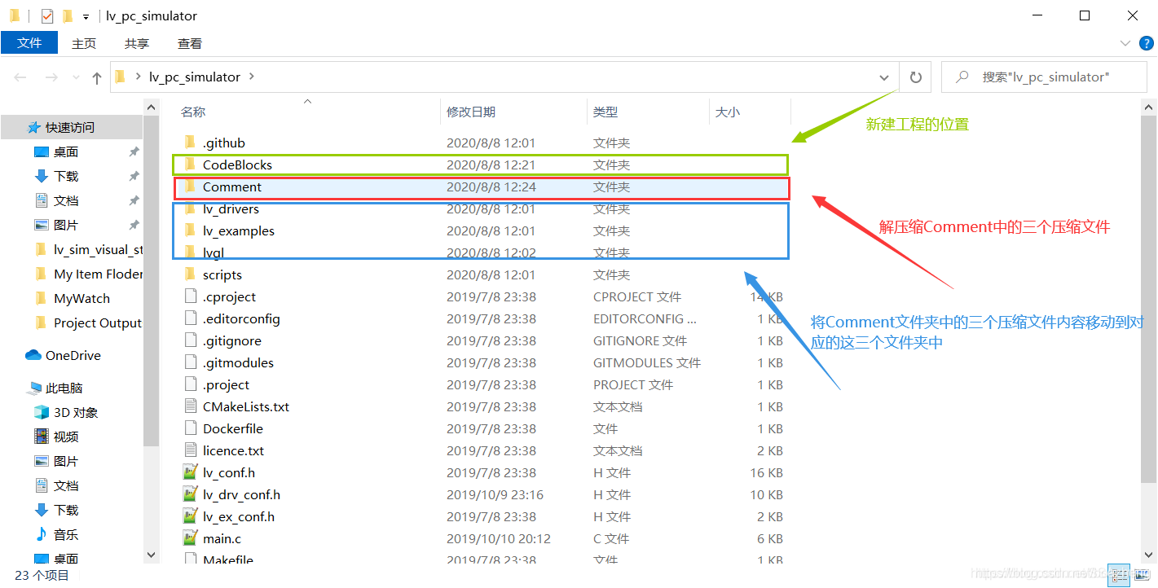Viewport: 1158px width, 588px height.
Task: Open 音乐 under This PC
Action: 66,534
